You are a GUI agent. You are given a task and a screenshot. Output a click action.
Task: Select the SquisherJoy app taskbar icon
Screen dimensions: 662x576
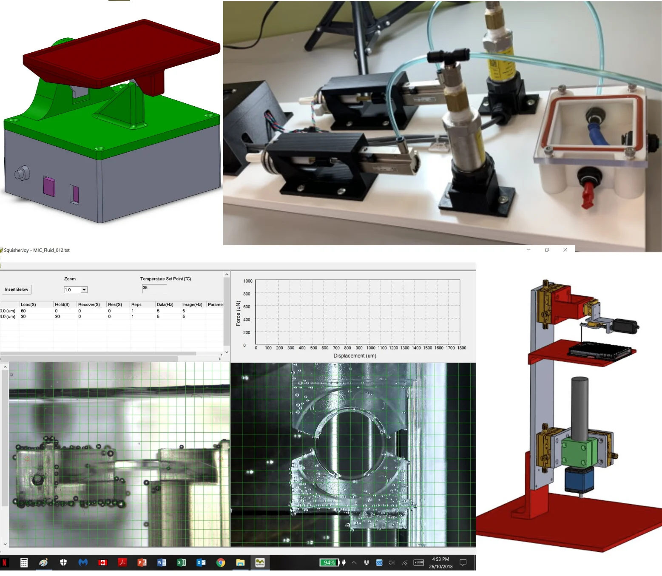pyautogui.click(x=260, y=563)
